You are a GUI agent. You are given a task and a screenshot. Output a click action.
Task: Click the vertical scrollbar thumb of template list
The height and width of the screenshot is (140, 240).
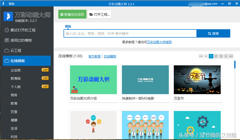(235, 65)
